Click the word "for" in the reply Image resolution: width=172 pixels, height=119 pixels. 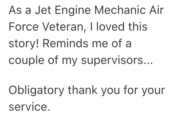click(130, 90)
